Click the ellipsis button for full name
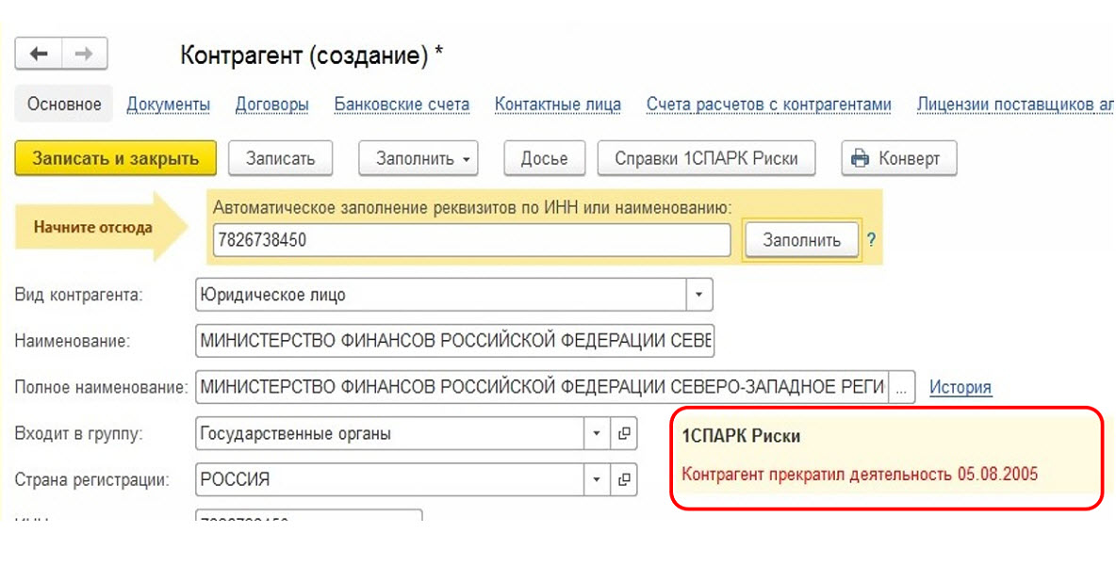The image size is (1116, 565). click(902, 387)
